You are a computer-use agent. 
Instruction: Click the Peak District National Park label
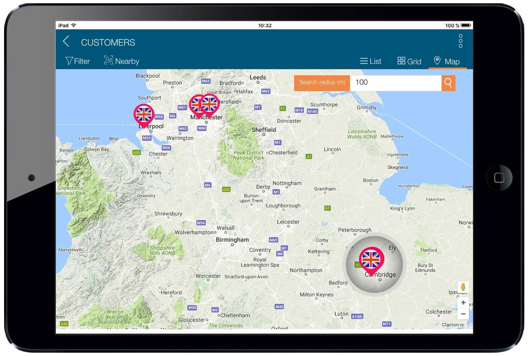pos(249,155)
